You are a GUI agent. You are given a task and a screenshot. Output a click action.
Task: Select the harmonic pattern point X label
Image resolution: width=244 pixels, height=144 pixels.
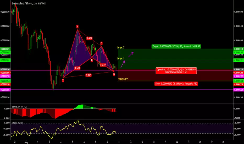point(63,80)
